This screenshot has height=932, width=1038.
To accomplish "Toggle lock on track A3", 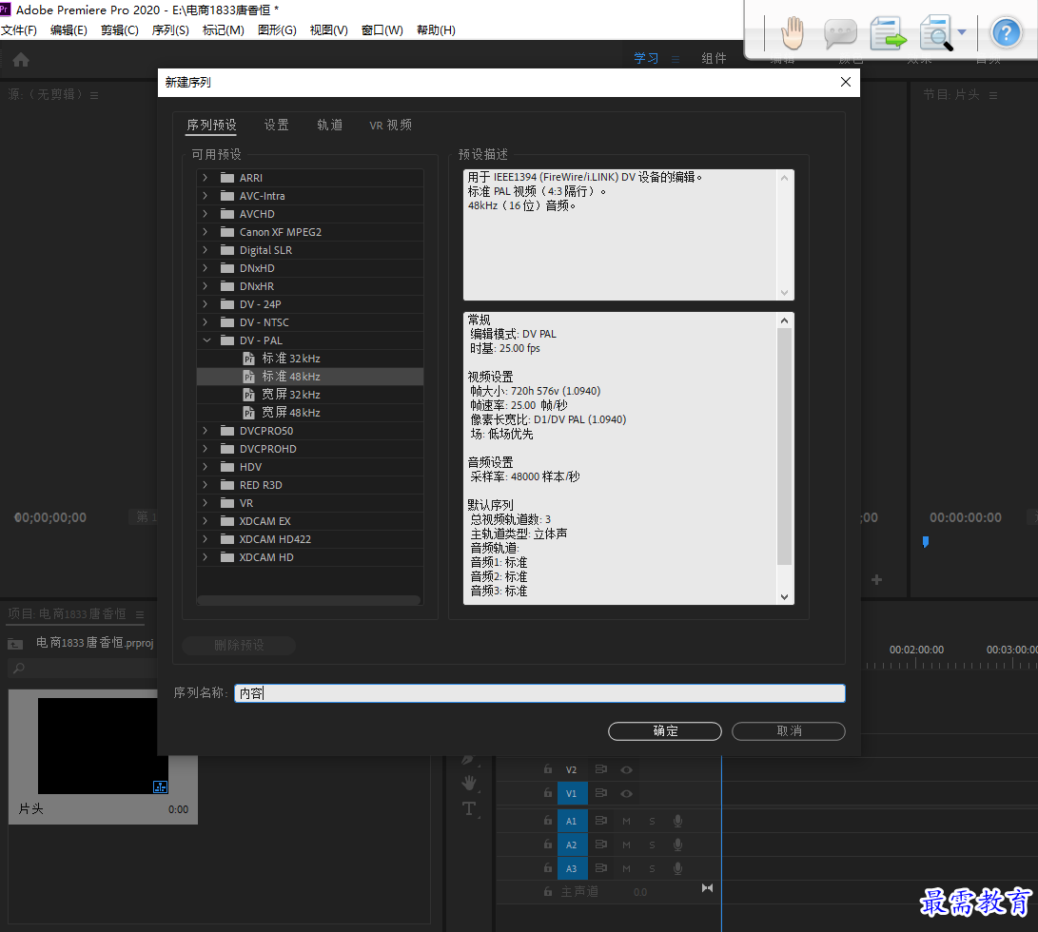I will [x=547, y=867].
